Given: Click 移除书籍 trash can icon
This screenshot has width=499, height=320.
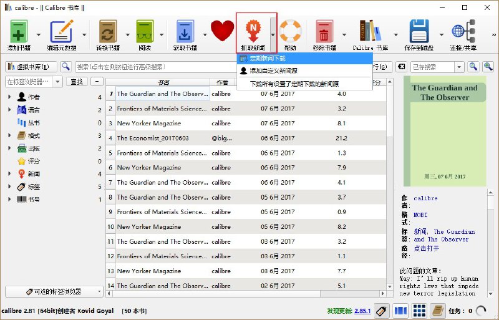Looking at the screenshot, I should pyautogui.click(x=322, y=32).
